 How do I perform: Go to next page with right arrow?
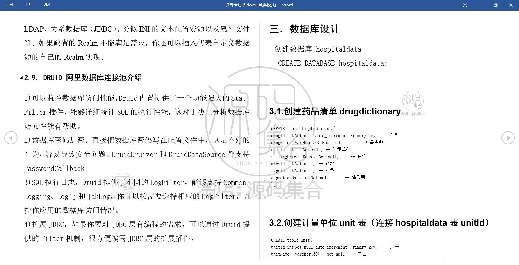pos(508,138)
